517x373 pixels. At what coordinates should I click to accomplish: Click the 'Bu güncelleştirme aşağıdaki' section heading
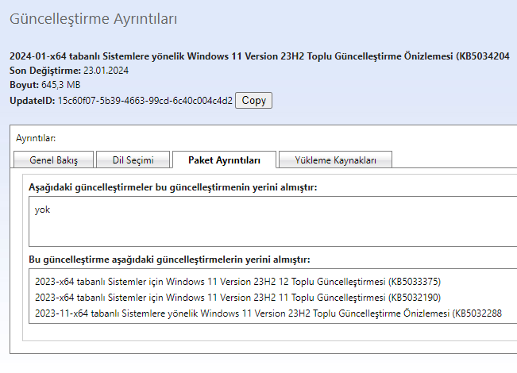point(169,260)
